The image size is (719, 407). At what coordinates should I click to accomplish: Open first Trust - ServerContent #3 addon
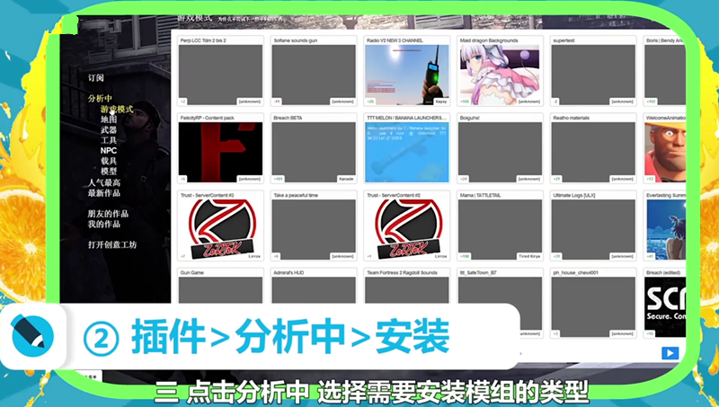(220, 226)
